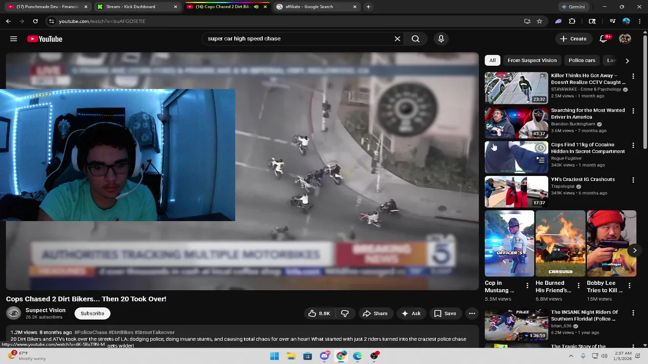Like the video with thumbs up
The width and height of the screenshot is (648, 364).
point(319,313)
